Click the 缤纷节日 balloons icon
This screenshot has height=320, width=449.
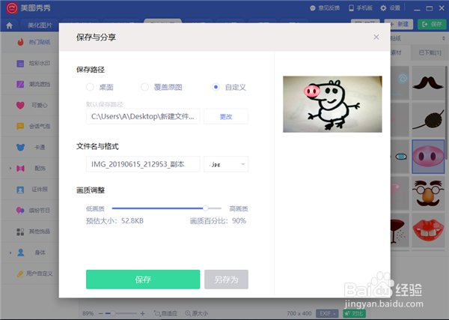[20, 211]
